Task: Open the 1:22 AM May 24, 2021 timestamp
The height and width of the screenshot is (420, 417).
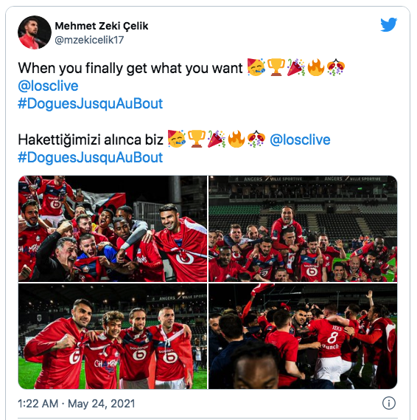Action: coord(77,404)
